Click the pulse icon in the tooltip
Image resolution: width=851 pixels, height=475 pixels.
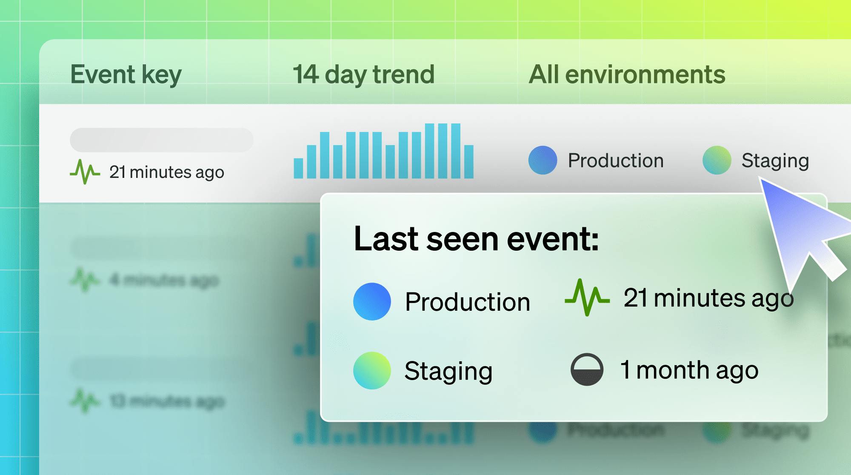(x=587, y=298)
